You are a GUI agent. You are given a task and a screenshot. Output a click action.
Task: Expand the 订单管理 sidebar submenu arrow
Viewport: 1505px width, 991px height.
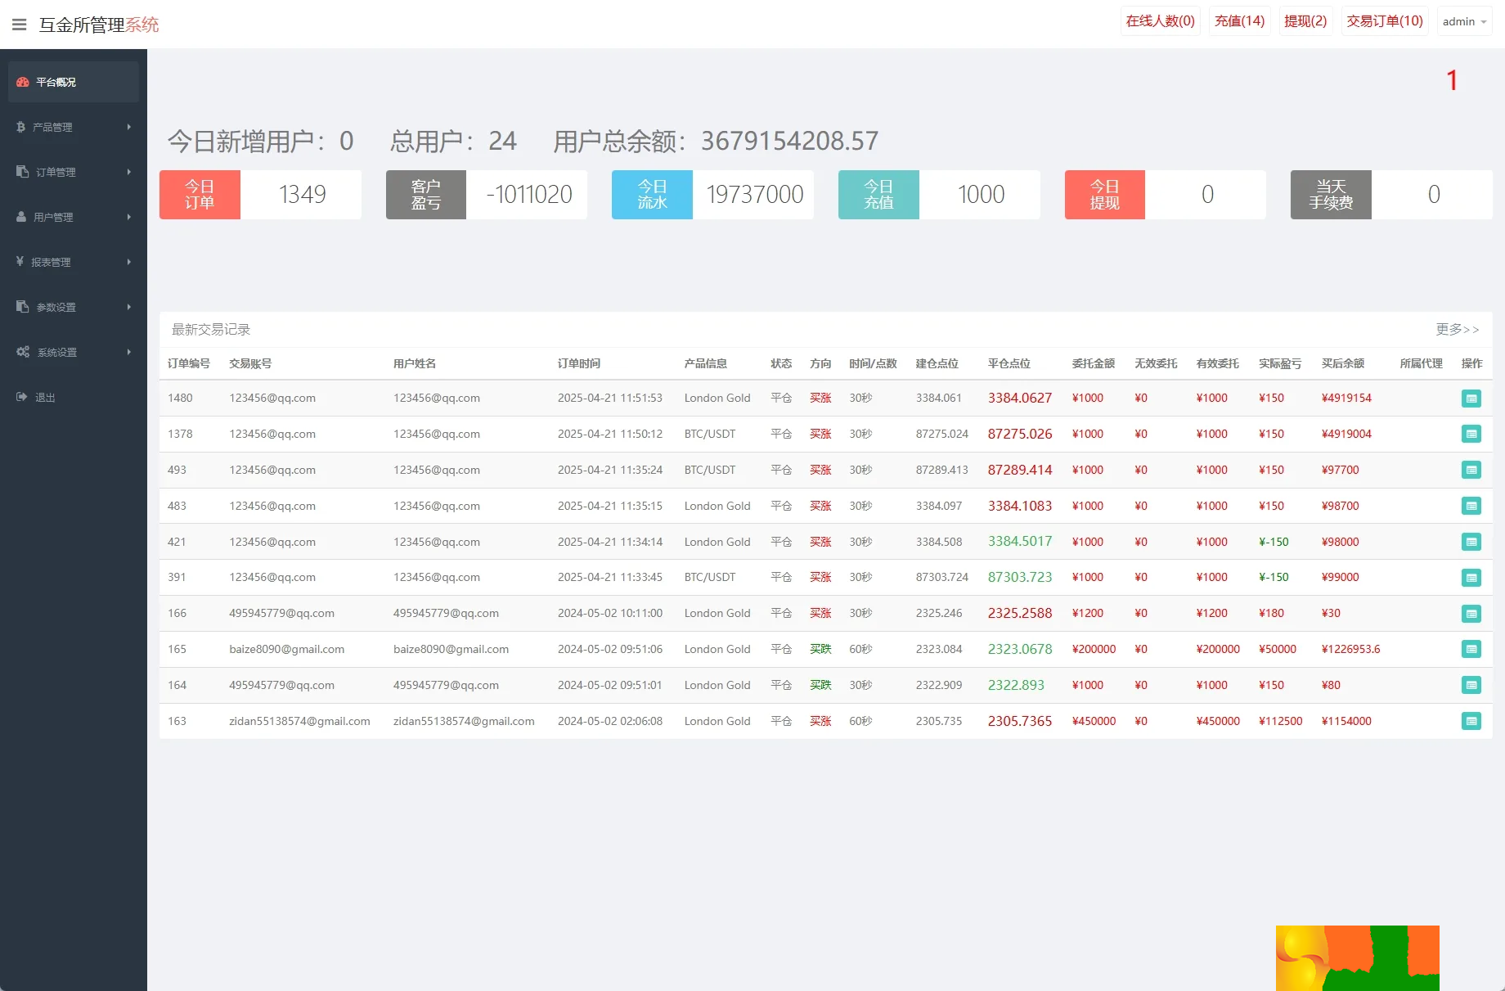pos(128,172)
